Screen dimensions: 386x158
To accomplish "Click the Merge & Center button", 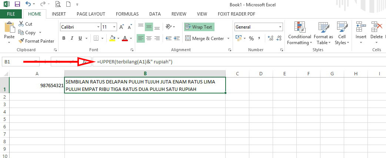I will [204, 39].
